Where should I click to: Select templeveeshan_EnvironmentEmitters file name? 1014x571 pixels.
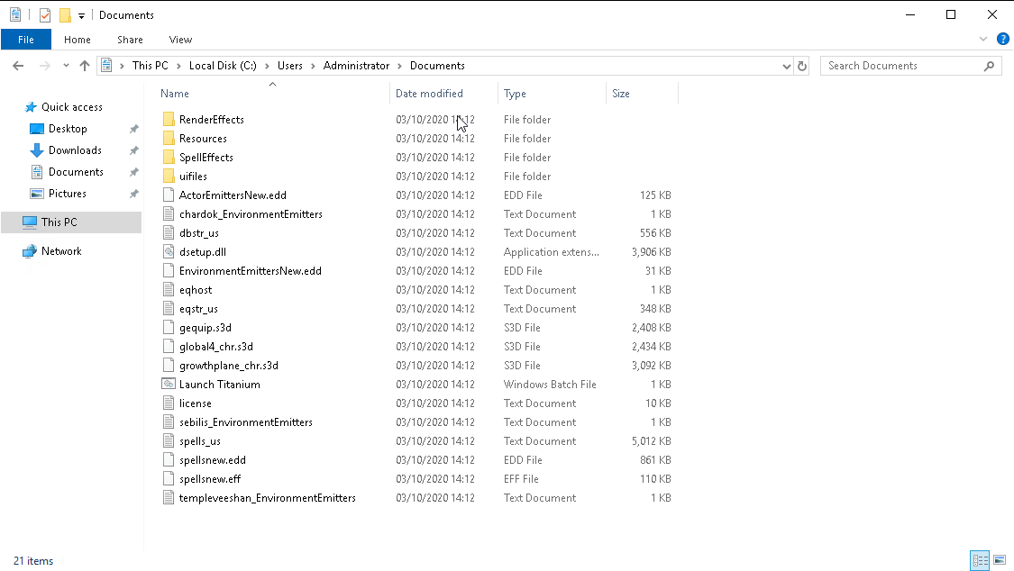[x=267, y=498]
